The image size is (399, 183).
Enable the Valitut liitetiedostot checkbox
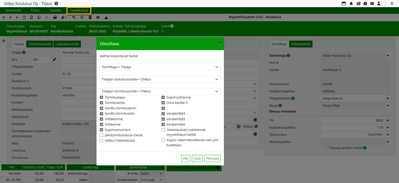[102, 140]
